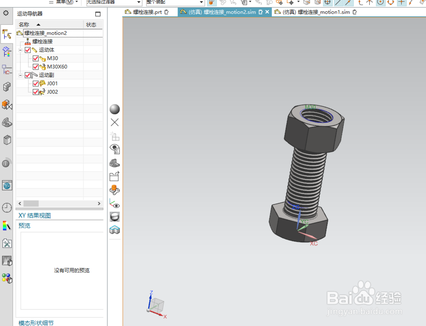
Task: Click the gray bracket icon below the cube
Action: 7,123
